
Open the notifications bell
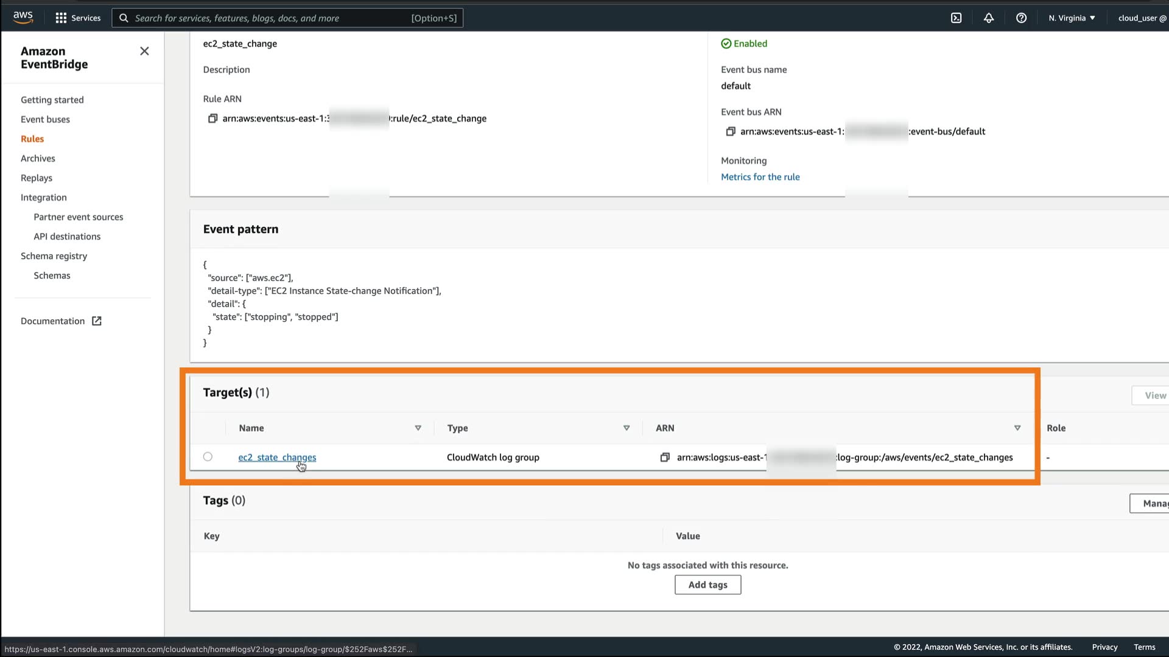click(x=989, y=18)
